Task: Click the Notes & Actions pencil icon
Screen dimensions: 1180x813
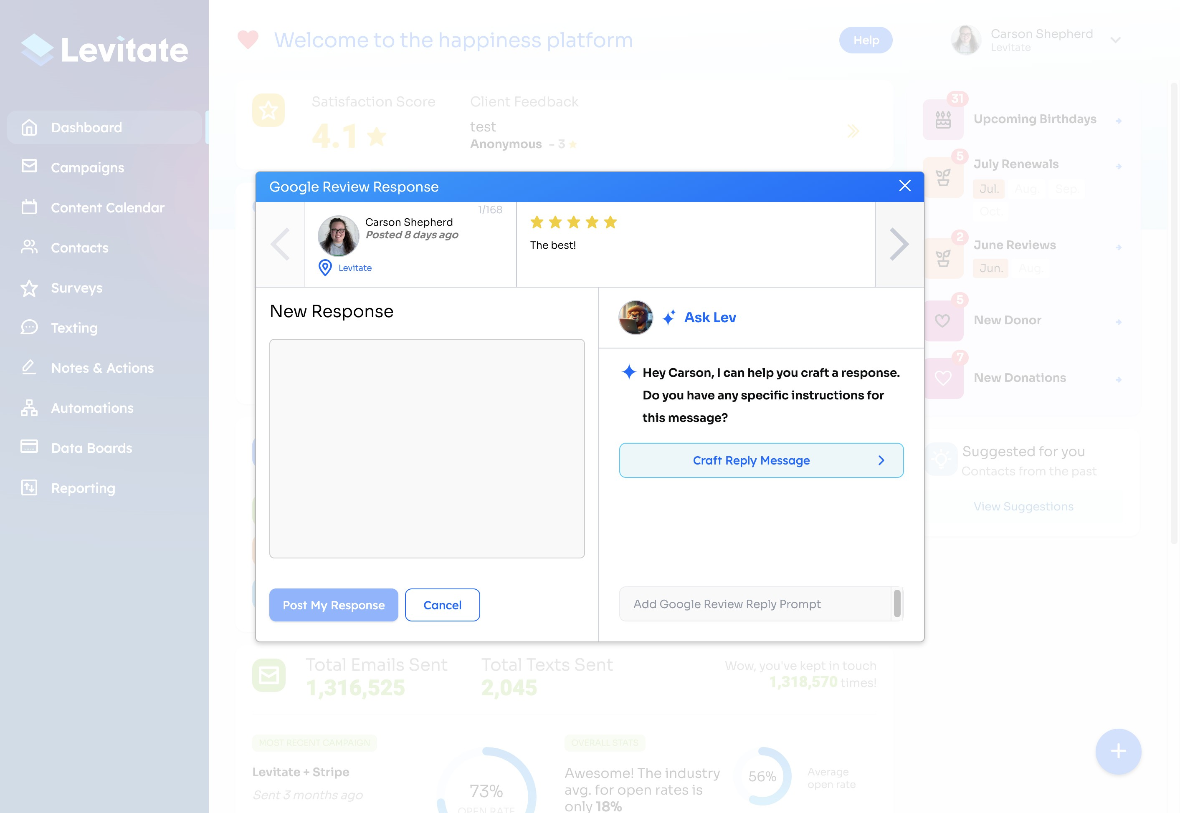Action: point(29,367)
